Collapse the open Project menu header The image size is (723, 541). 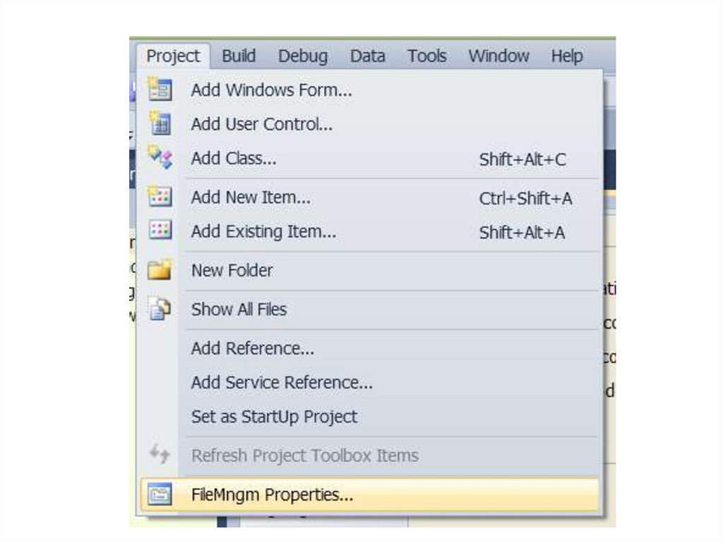click(173, 56)
